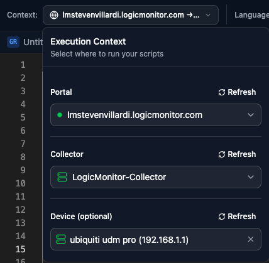This screenshot has width=269, height=263.
Task: Refresh the Portal list
Action: click(237, 92)
